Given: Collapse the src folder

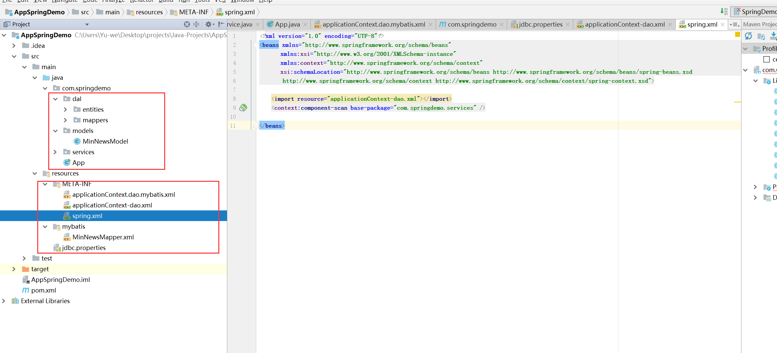Looking at the screenshot, I should (x=14, y=56).
